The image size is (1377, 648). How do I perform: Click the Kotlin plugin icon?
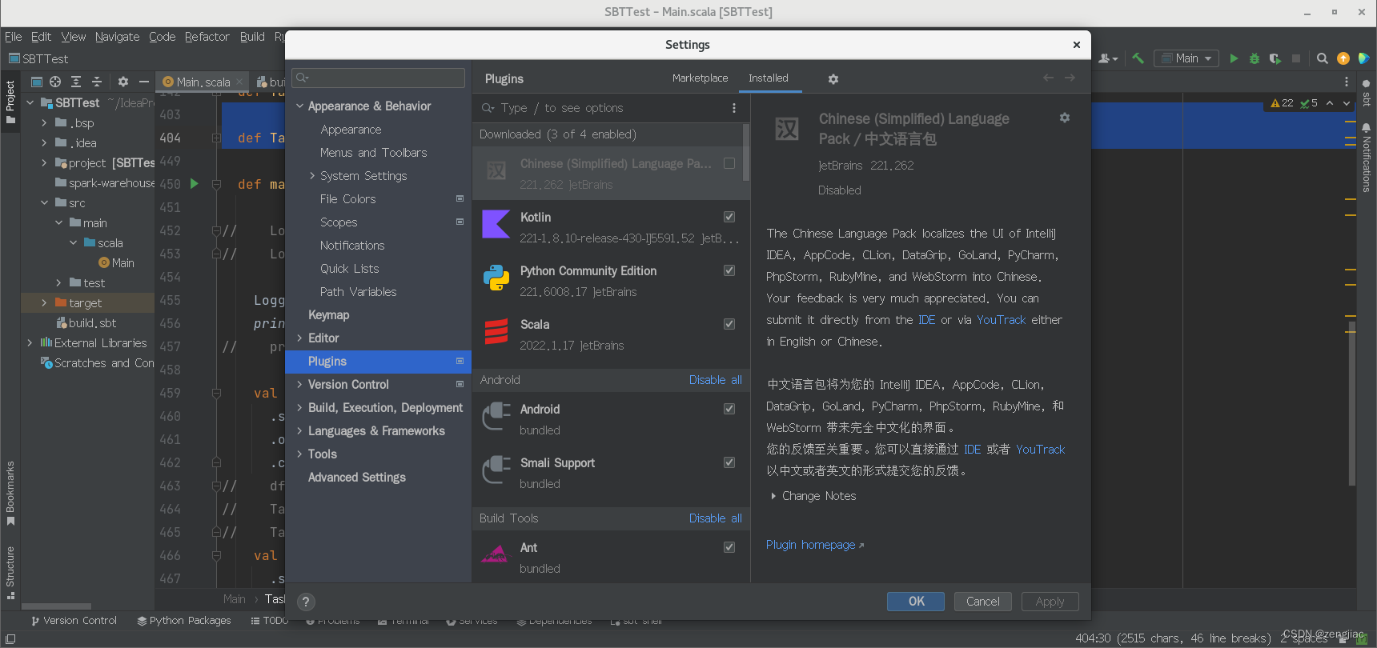[496, 224]
